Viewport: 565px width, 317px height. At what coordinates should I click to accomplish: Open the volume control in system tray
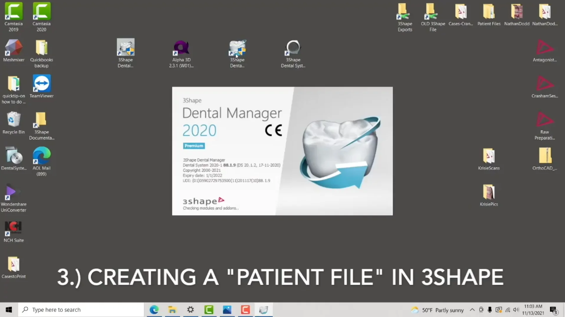tap(516, 310)
